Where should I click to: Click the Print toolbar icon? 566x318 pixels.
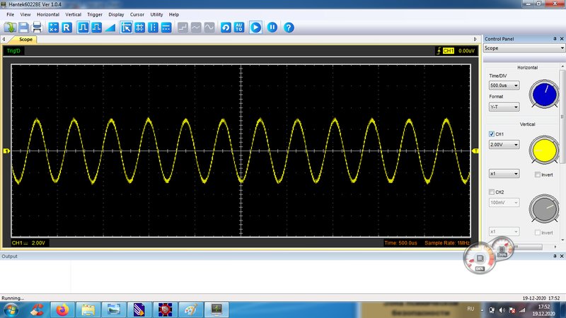click(37, 28)
